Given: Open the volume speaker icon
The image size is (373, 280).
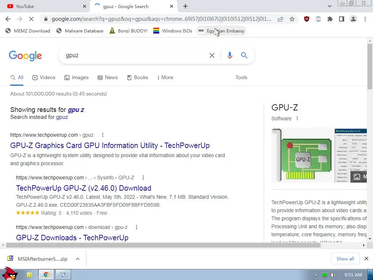Looking at the screenshot, I should pyautogui.click(x=333, y=275).
